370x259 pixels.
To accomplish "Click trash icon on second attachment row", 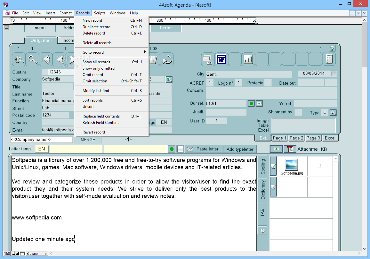I will point(273,187).
